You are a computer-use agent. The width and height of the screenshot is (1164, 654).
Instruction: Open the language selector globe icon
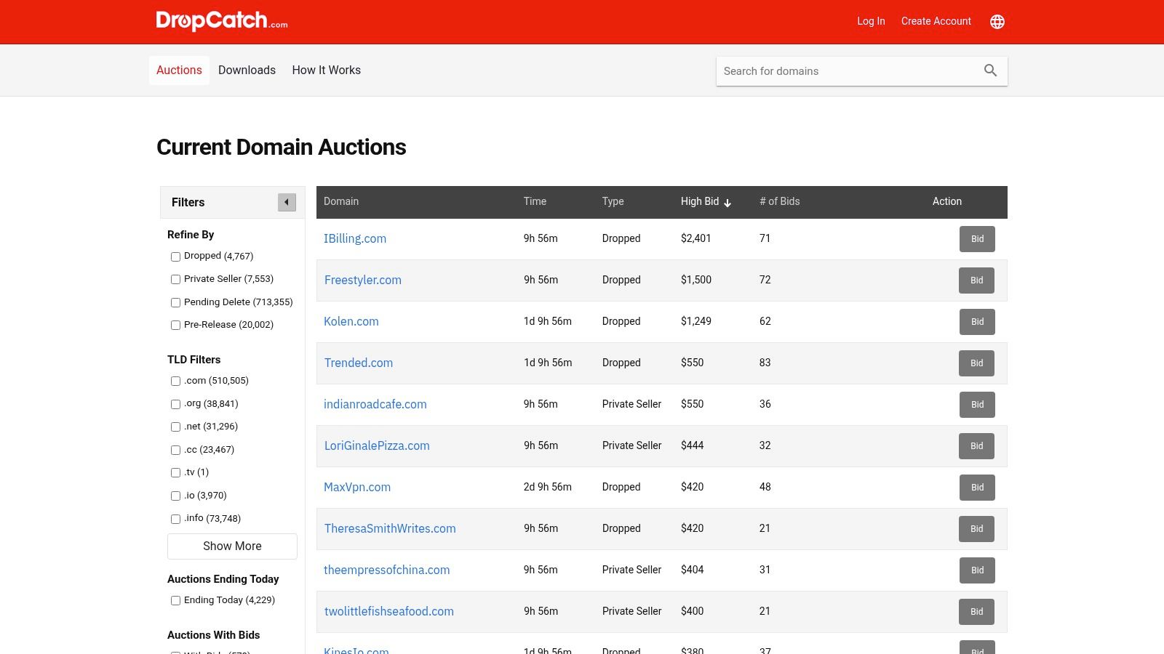click(997, 22)
